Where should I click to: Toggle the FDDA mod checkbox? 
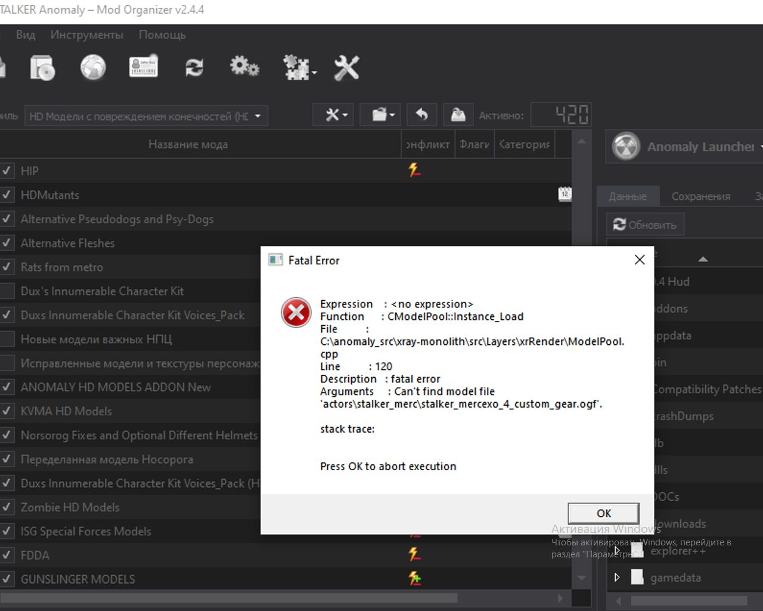pos(7,555)
